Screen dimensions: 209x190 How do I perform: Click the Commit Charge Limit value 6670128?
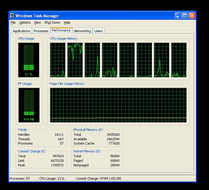click(x=57, y=161)
